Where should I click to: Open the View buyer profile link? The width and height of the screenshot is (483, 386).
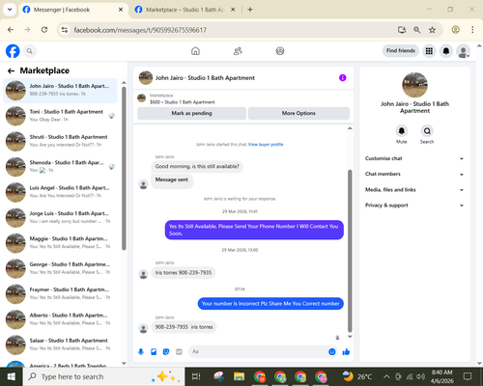point(266,145)
